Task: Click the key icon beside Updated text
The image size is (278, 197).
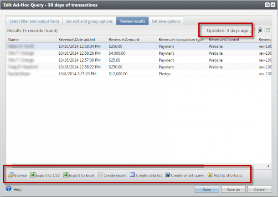Action: [x=253, y=31]
